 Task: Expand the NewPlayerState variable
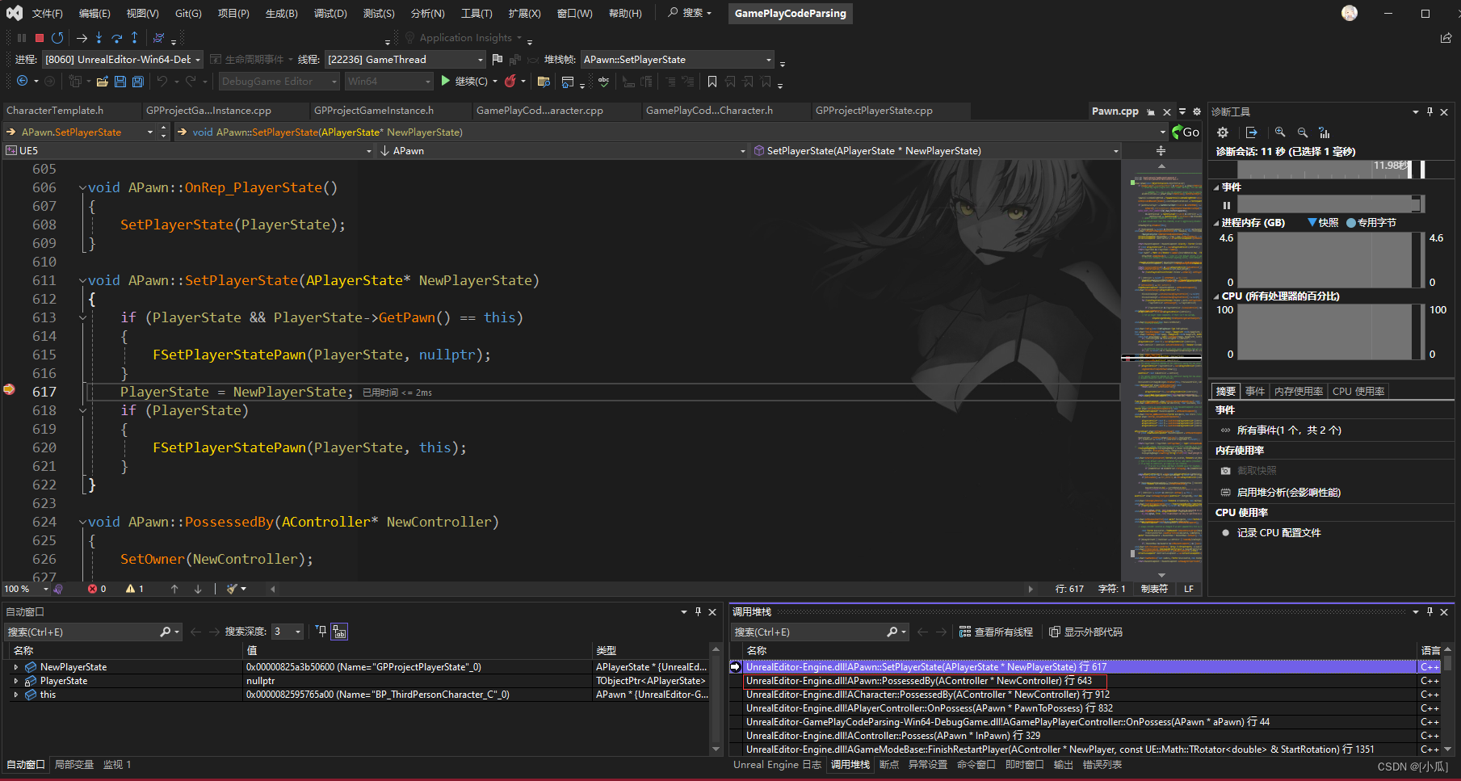[15, 667]
